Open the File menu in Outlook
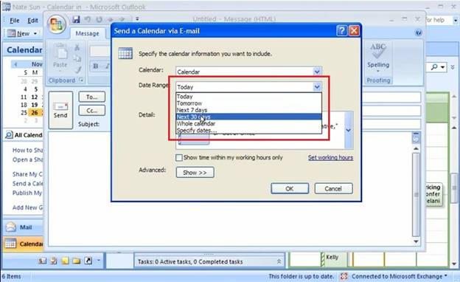This screenshot has width=460, height=282. click(x=15, y=20)
